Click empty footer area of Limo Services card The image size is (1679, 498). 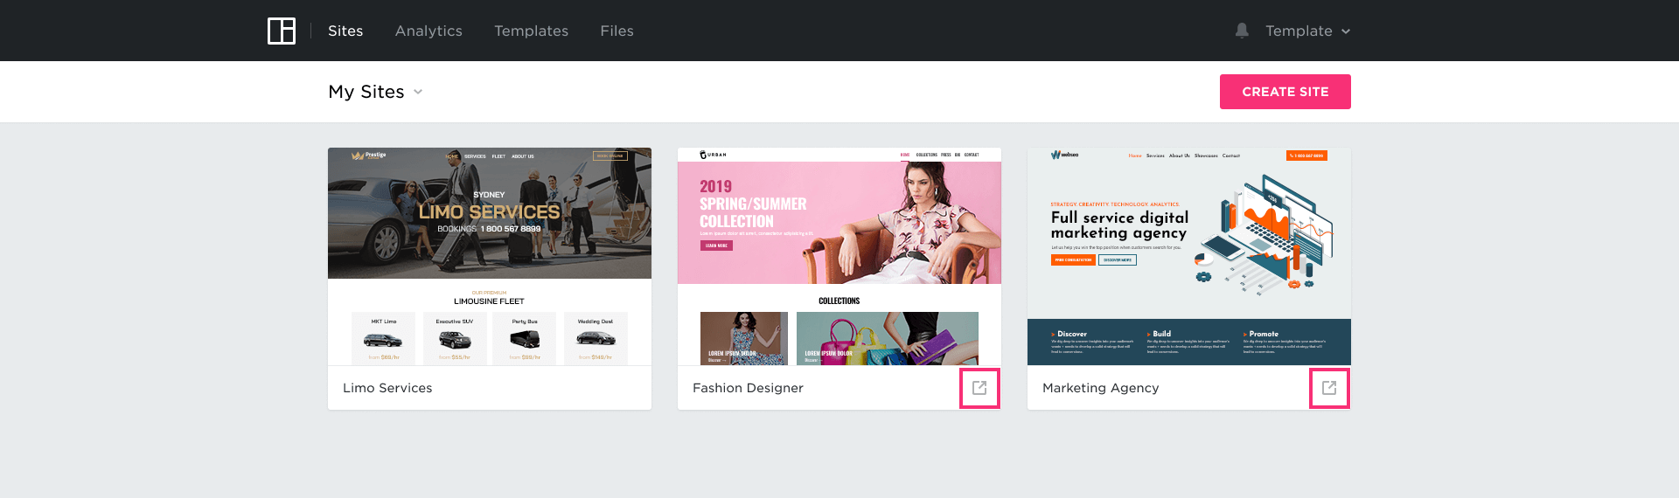[560, 388]
